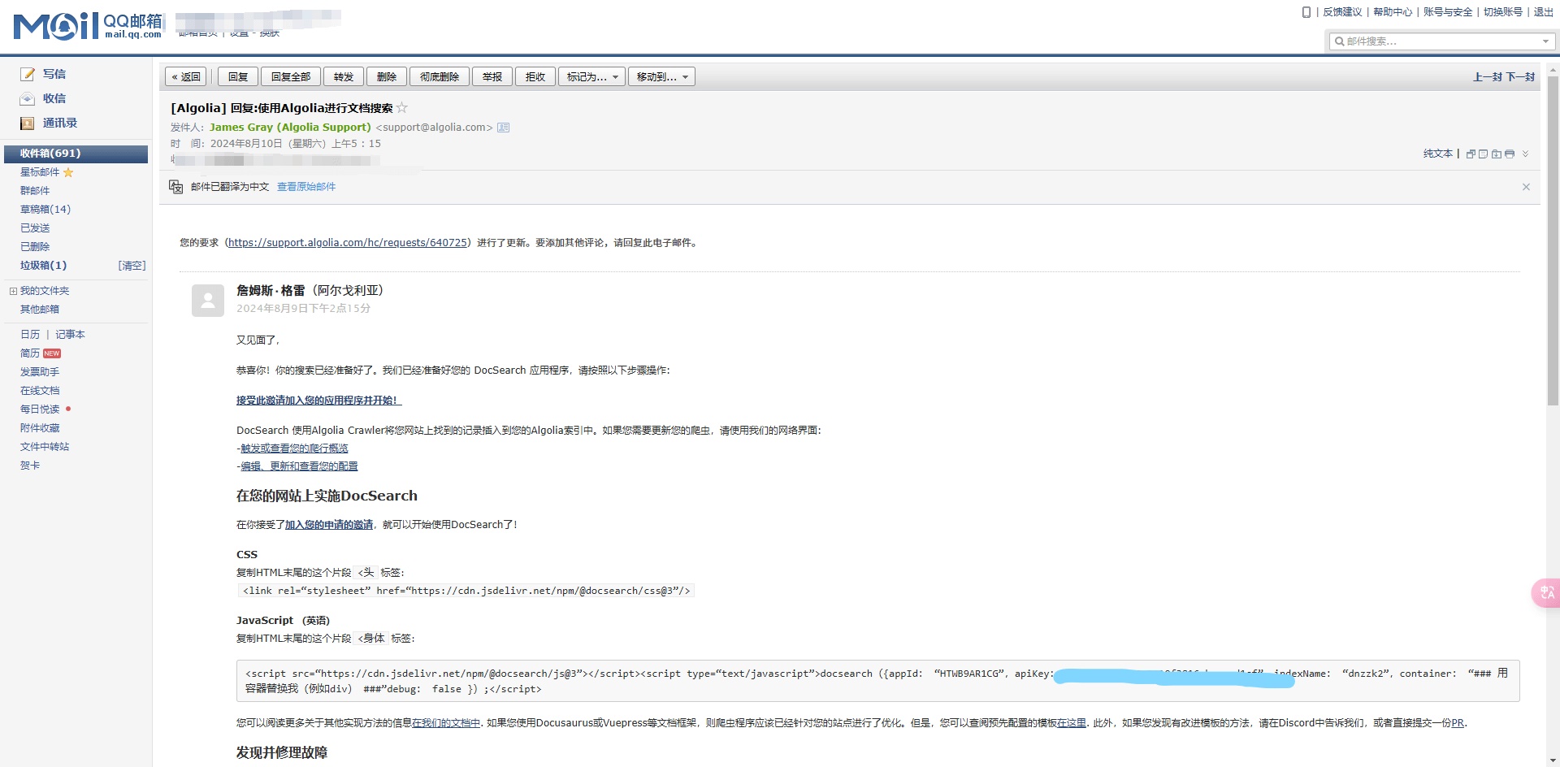The width and height of the screenshot is (1560, 767).
Task: Click 查看原始邮件 link
Action: [x=306, y=187]
